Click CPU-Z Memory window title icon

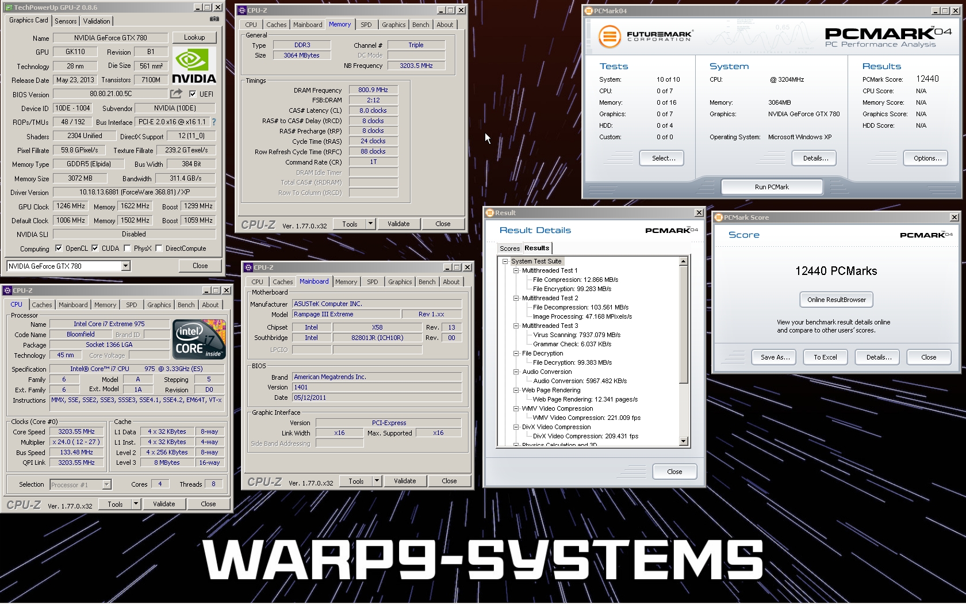[x=242, y=10]
